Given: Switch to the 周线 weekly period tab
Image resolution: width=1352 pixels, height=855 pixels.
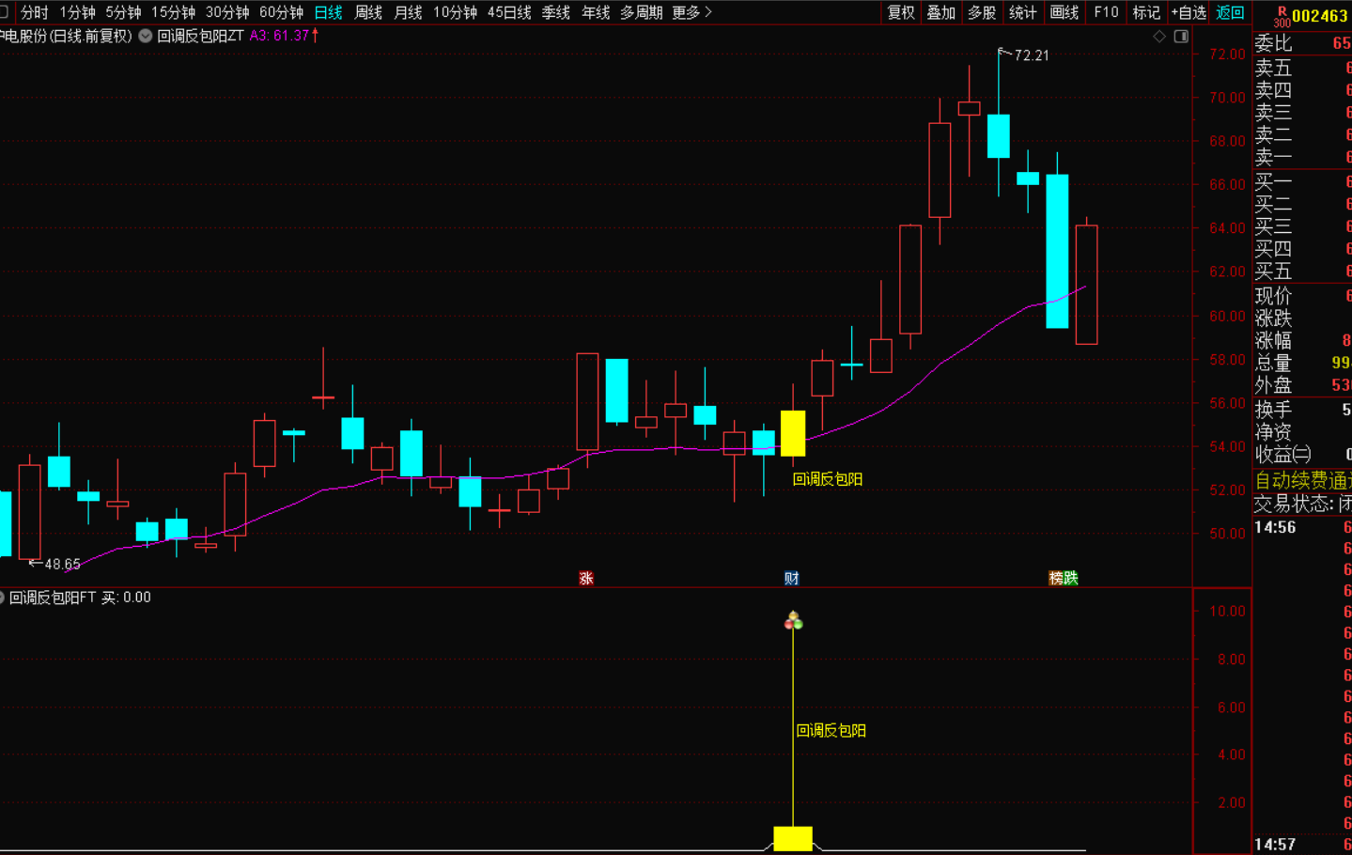Looking at the screenshot, I should click(x=368, y=12).
